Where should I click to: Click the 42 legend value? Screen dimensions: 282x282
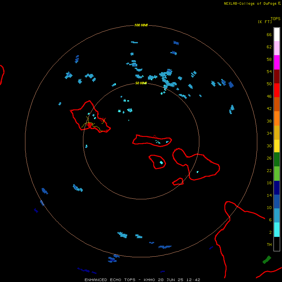(269, 109)
